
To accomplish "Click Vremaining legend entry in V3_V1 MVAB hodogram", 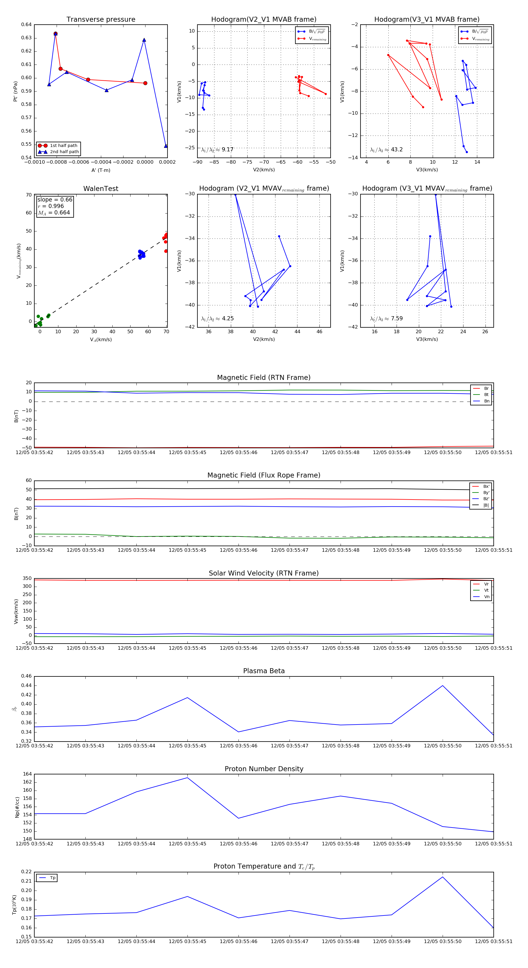I will pyautogui.click(x=475, y=39).
